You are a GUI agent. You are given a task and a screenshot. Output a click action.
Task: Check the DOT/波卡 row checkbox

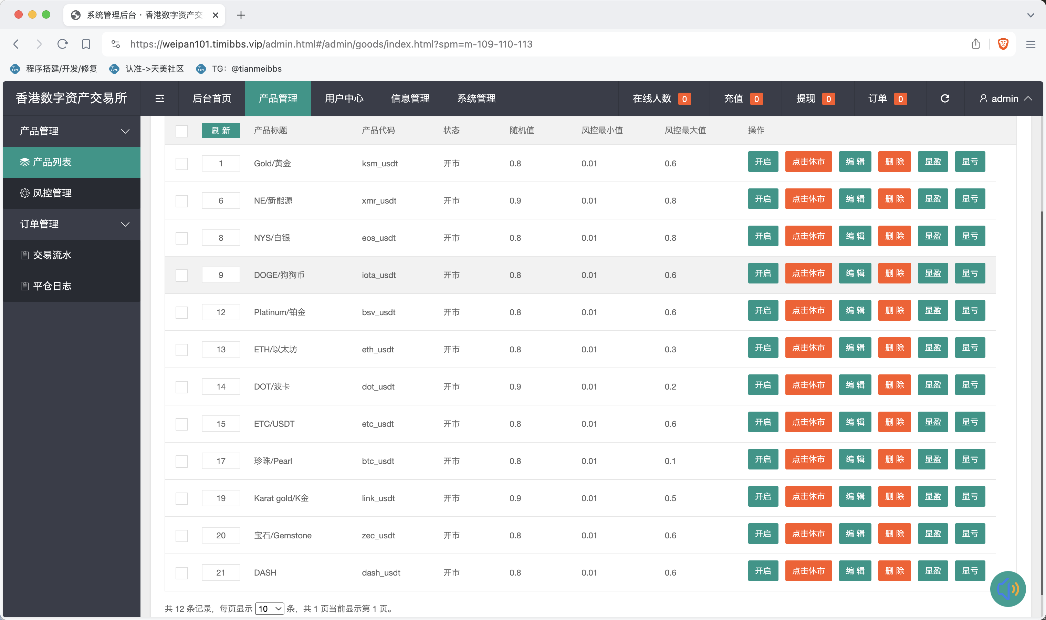click(x=182, y=386)
